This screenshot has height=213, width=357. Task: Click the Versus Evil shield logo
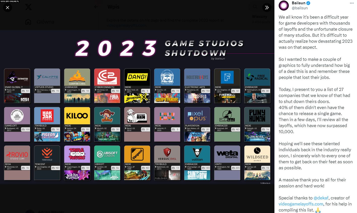[167, 154]
